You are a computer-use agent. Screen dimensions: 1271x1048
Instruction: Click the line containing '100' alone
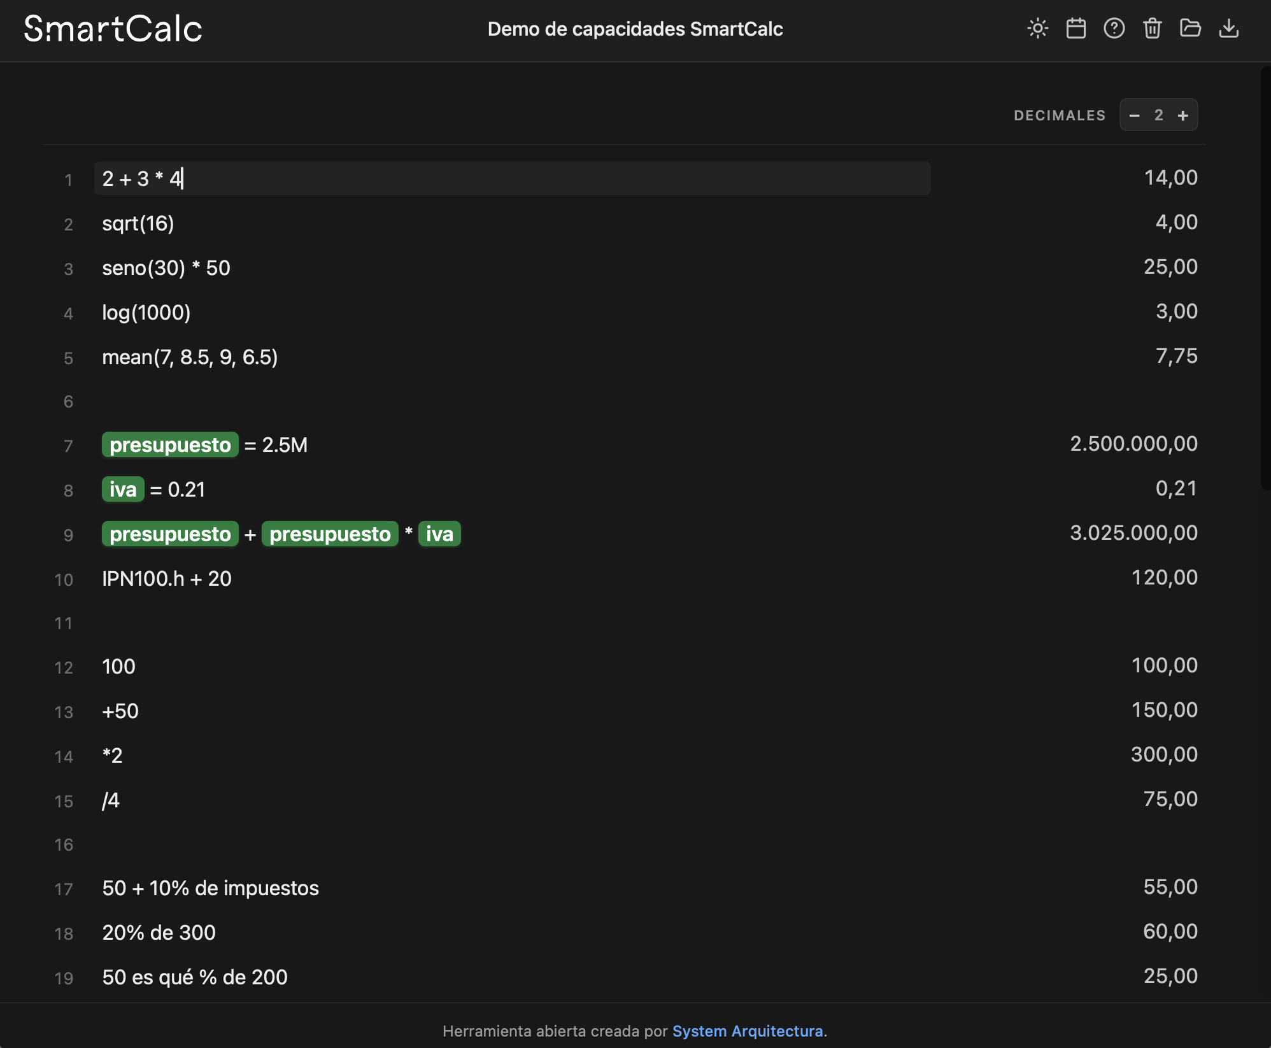point(512,666)
